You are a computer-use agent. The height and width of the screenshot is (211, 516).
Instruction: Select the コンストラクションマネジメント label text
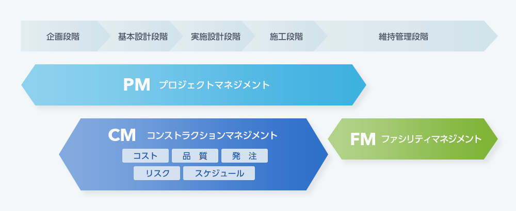(x=212, y=135)
